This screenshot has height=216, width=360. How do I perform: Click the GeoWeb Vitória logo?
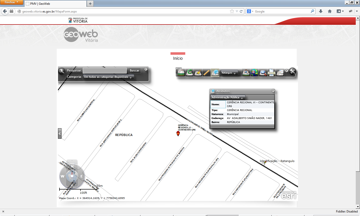coord(81,34)
